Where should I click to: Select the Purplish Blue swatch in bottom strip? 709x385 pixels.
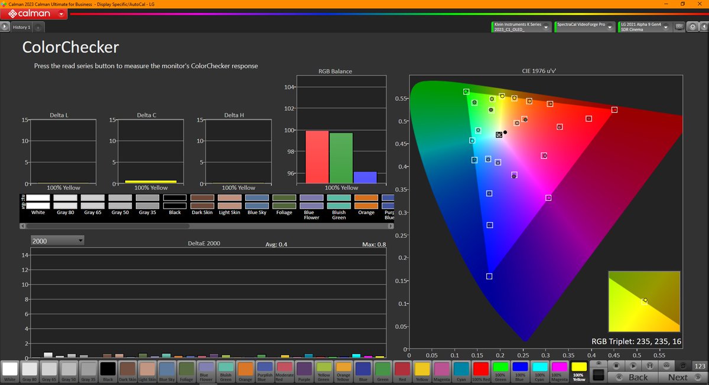265,371
